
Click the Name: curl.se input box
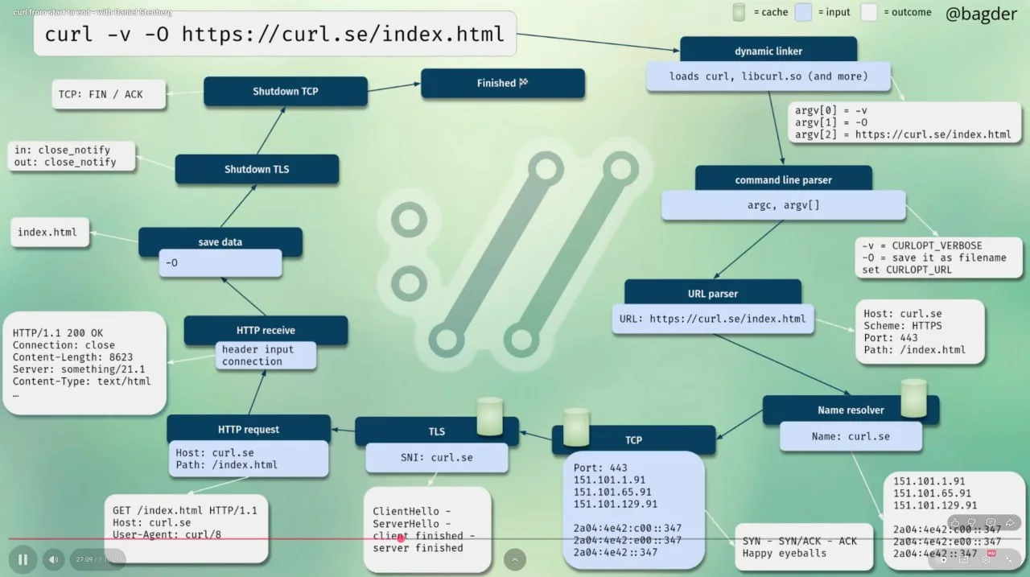pos(851,436)
